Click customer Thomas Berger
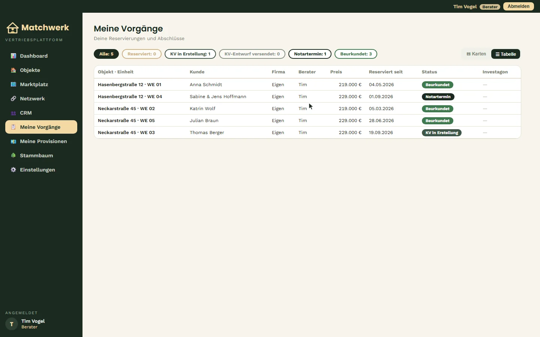This screenshot has width=540, height=337. (x=207, y=133)
